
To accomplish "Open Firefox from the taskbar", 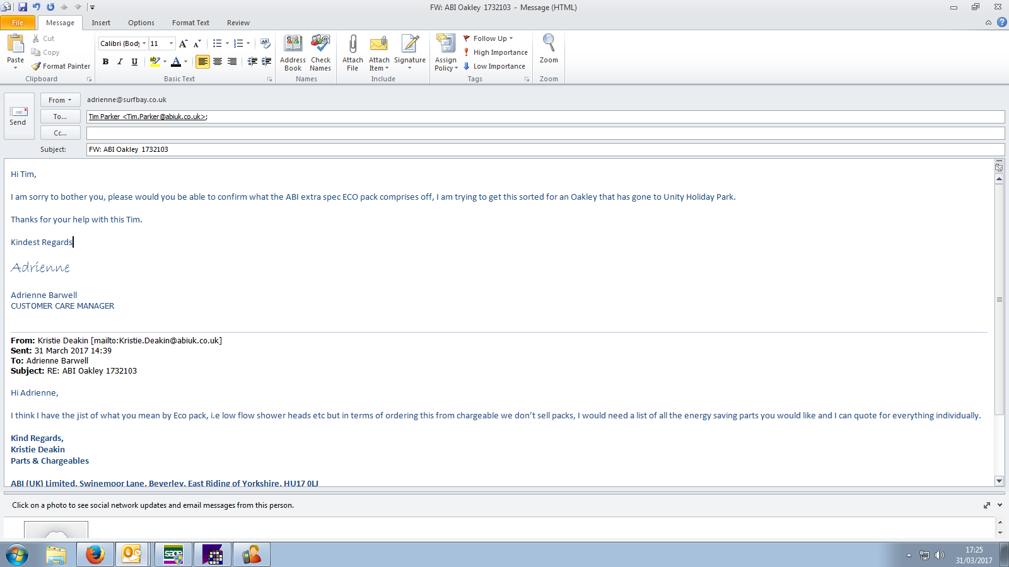I will (95, 554).
